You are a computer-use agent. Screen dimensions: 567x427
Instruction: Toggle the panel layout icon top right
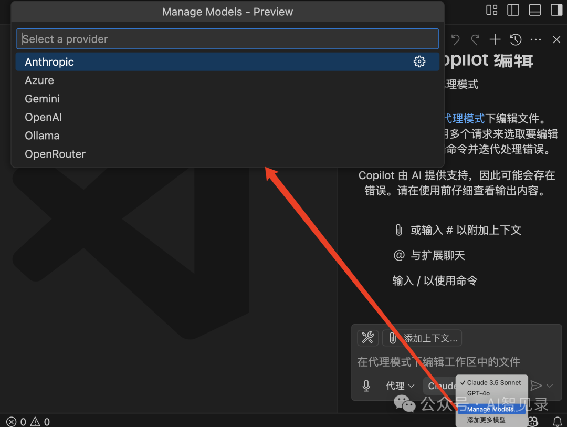[534, 10]
